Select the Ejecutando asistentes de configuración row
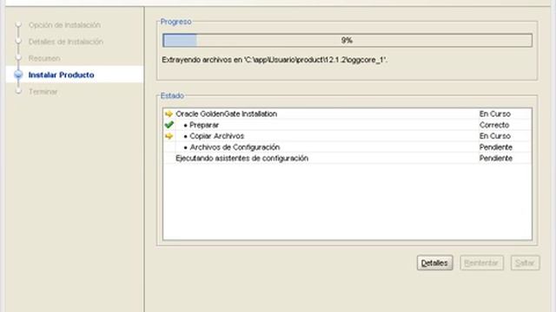This screenshot has height=312, width=556. pyautogui.click(x=347, y=158)
